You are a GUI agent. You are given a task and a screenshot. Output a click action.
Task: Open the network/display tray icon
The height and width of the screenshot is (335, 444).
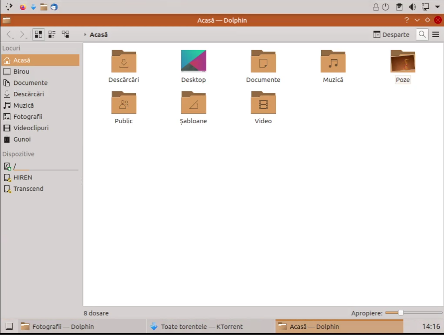[425, 7]
